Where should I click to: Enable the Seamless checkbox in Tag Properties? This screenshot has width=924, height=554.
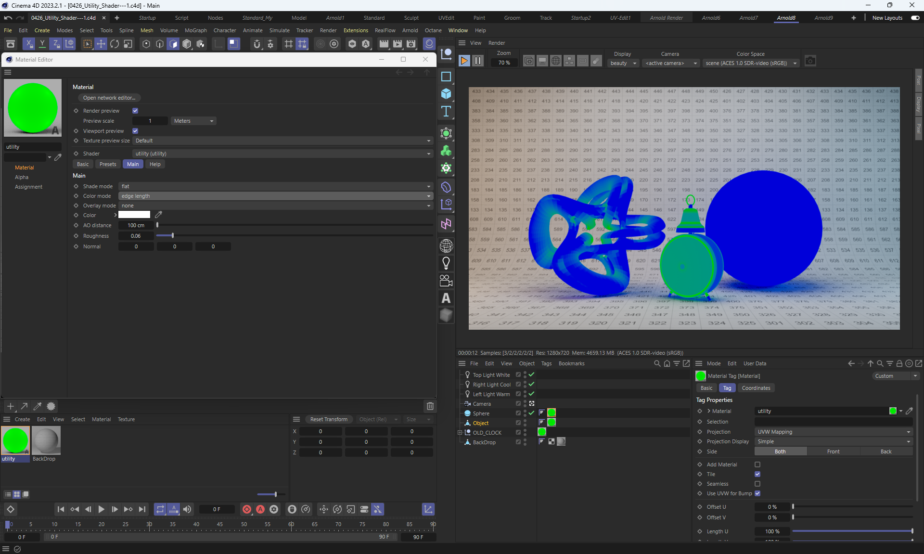click(757, 484)
